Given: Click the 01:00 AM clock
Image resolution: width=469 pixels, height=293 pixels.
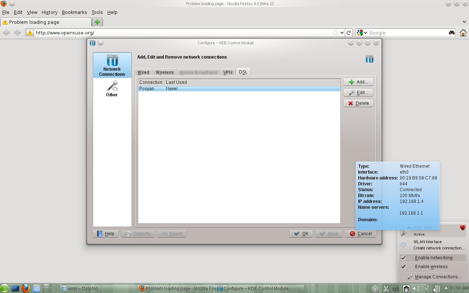Looking at the screenshot, I should 459,288.
